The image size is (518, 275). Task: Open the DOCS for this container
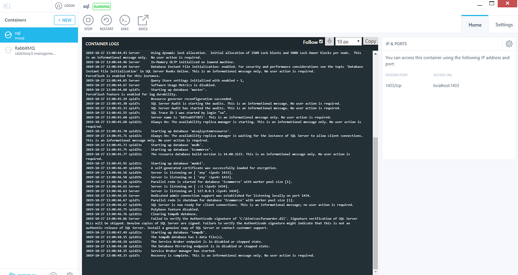click(142, 23)
